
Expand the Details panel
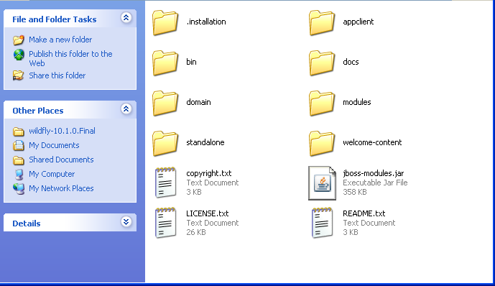[126, 221]
